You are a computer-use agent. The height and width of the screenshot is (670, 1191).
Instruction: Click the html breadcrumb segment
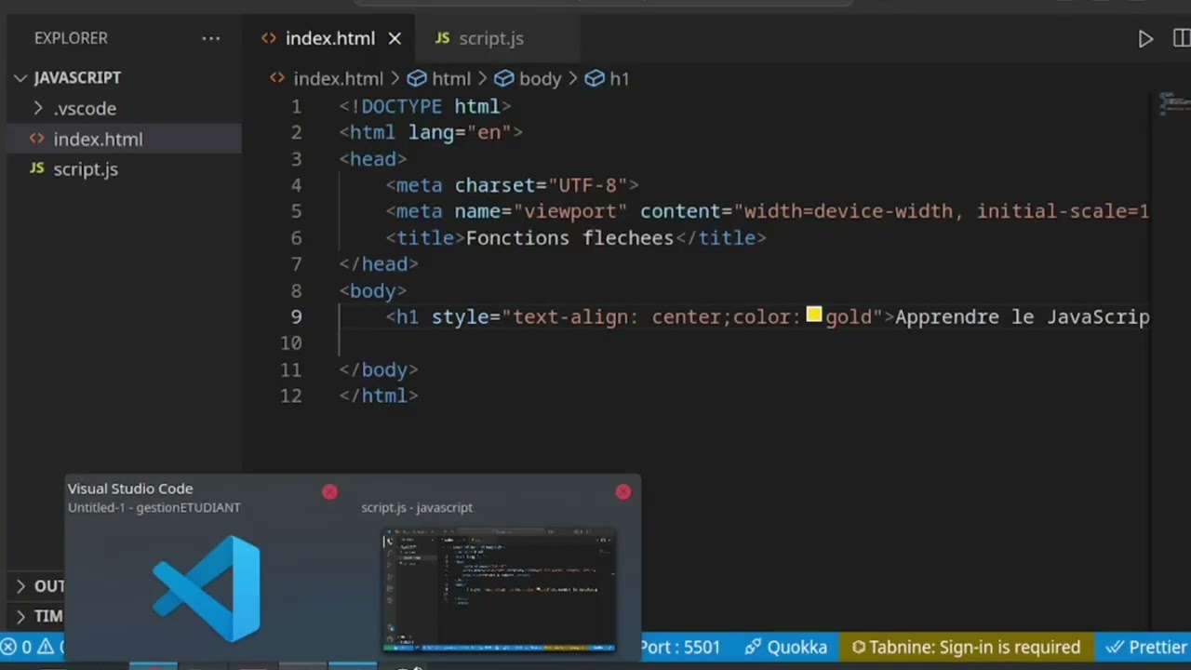(451, 79)
